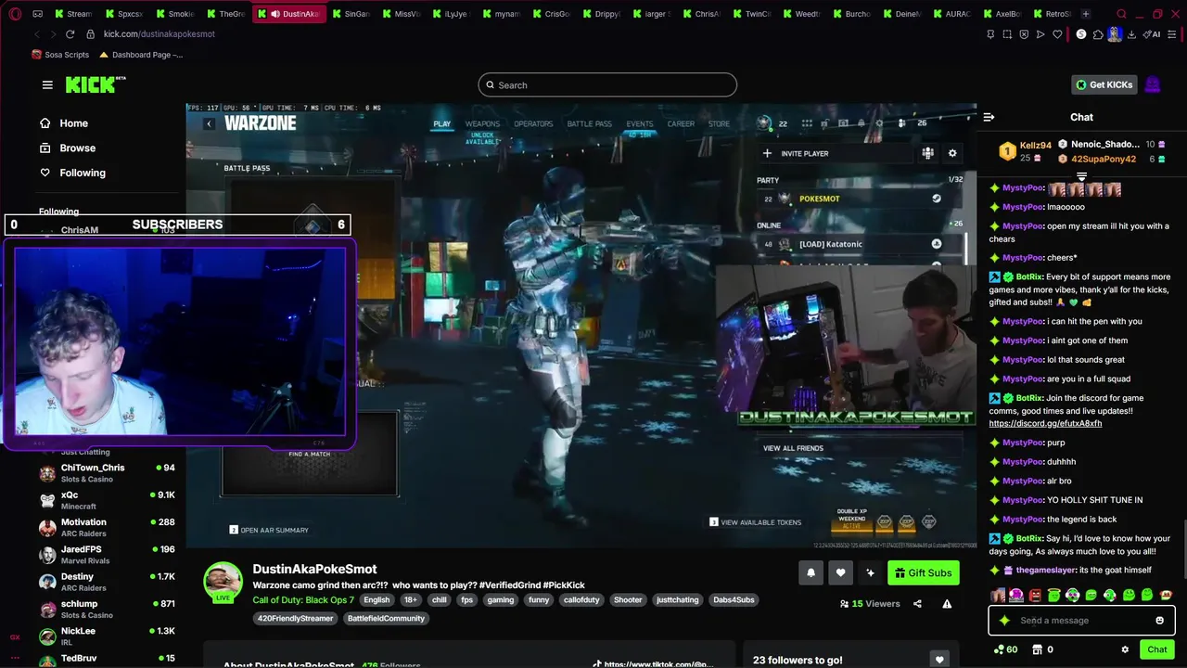Viewport: 1187px width, 668px height.
Task: Click the heart in followers goal widget
Action: pos(939,660)
